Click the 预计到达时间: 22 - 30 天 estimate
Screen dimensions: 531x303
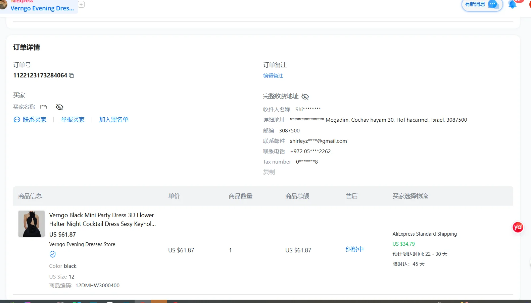tap(420, 254)
